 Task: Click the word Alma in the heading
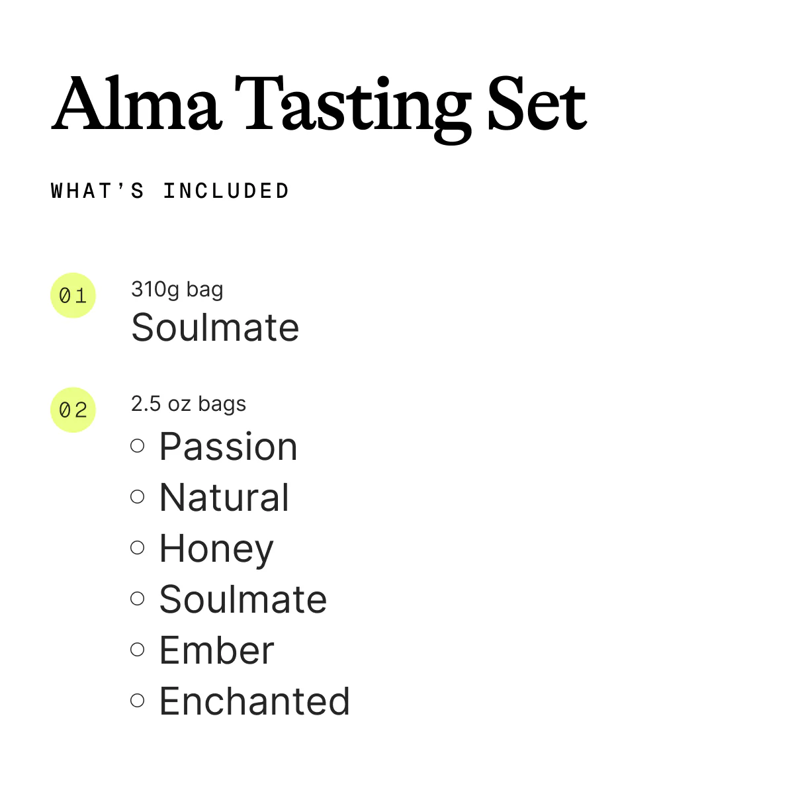click(x=136, y=105)
